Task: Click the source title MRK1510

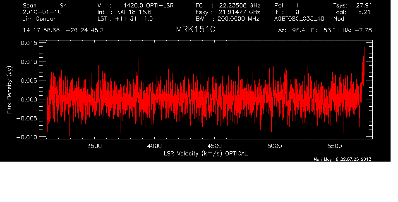Action: pos(196,29)
